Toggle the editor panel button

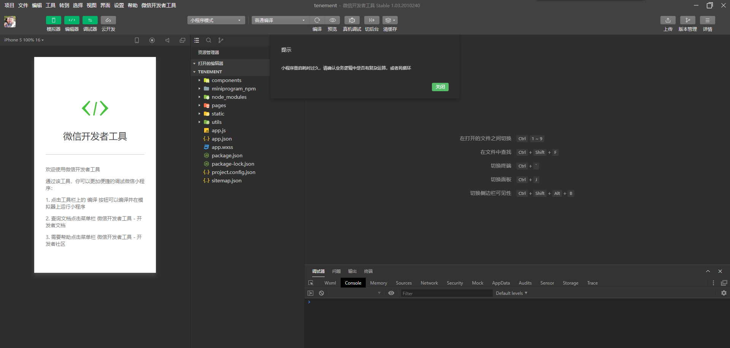point(72,20)
